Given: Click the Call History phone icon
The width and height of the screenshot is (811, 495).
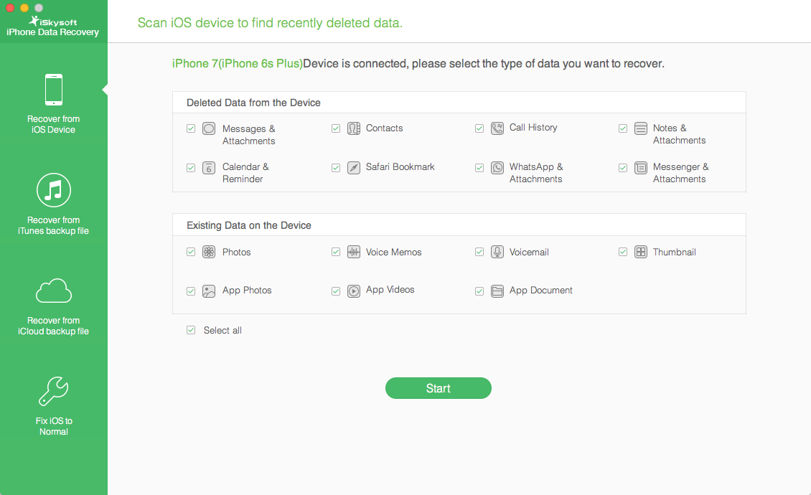Looking at the screenshot, I should [497, 128].
